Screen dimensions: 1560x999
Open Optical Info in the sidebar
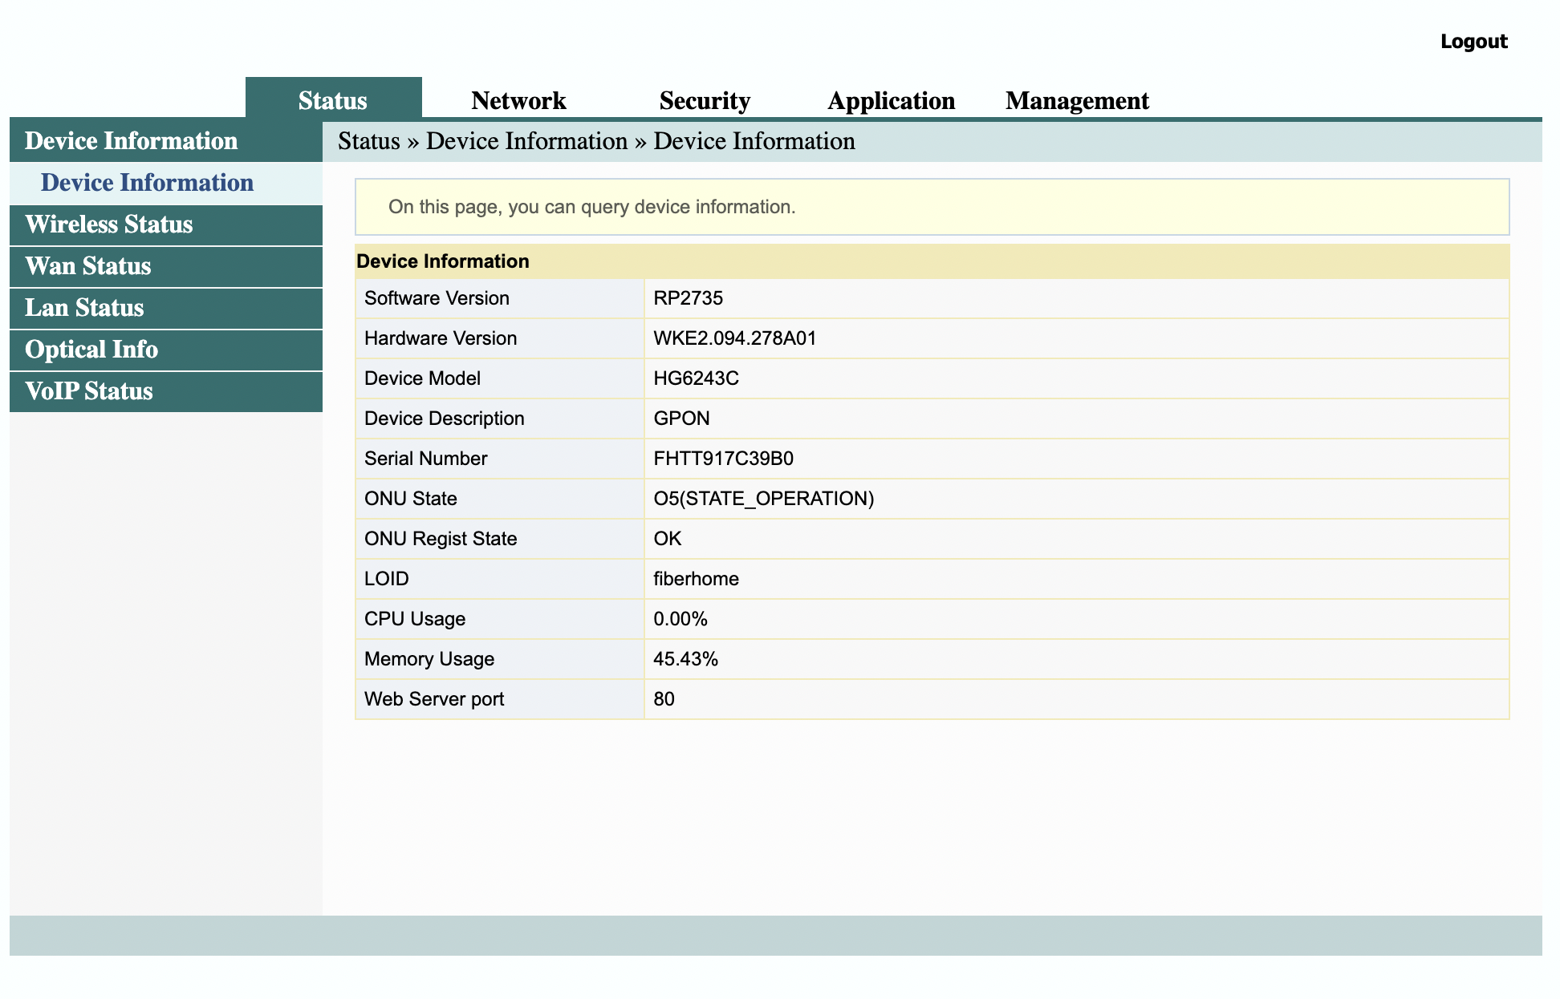91,350
